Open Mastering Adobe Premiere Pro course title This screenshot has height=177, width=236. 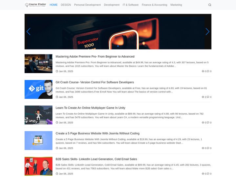(95, 57)
